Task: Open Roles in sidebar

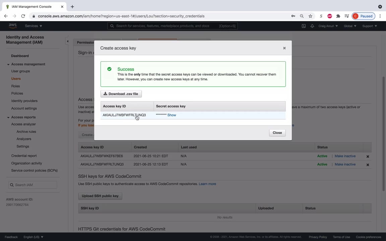Action: click(15, 86)
